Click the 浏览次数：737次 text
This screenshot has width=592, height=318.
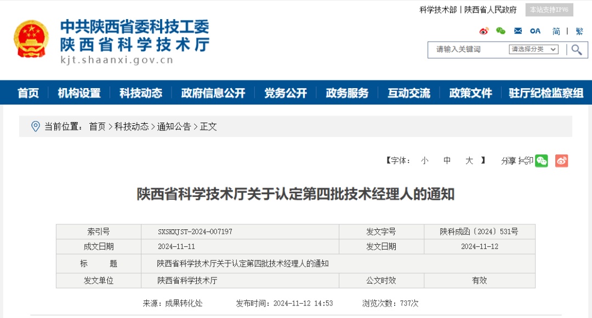click(390, 303)
